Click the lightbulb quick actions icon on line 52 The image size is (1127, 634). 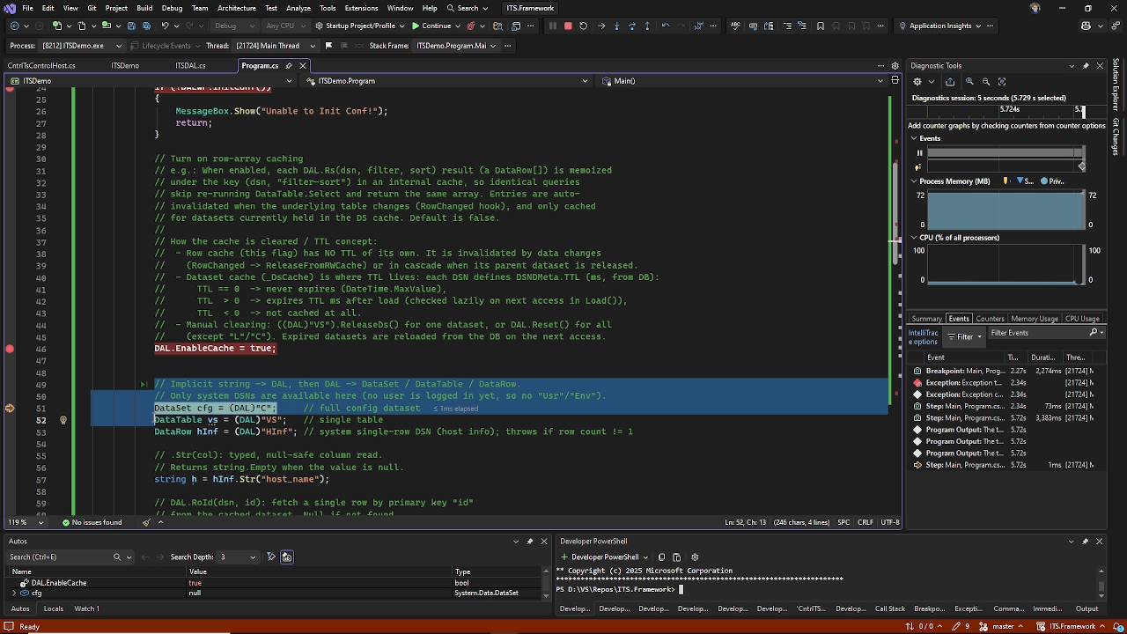click(x=63, y=420)
